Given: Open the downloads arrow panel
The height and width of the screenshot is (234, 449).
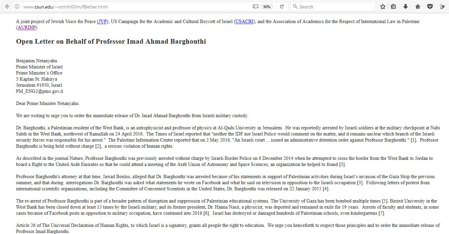Looking at the screenshot, I should tap(405, 6).
